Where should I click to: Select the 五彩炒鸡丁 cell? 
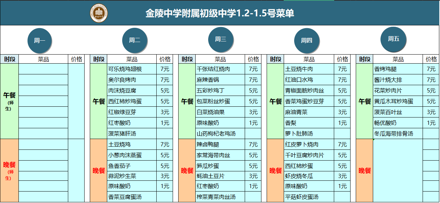pos(220,90)
